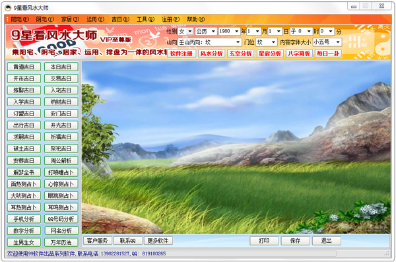Click the 玄空分析 button

[x=240, y=53]
